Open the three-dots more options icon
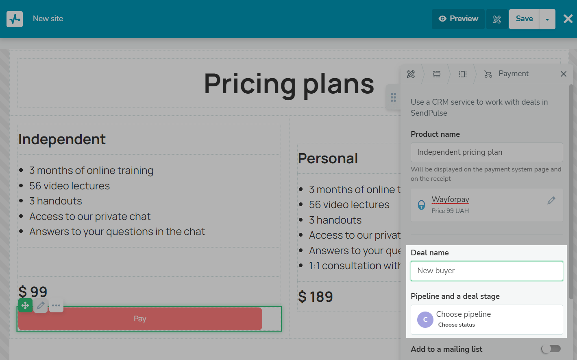Screen dimensions: 577x360 [x=56, y=305]
